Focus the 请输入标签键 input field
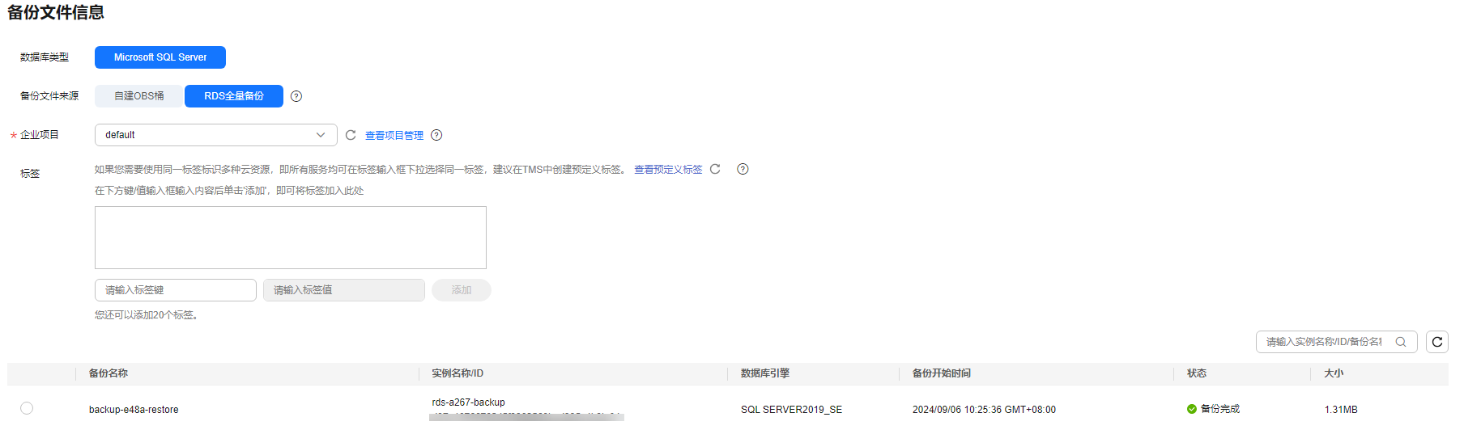The height and width of the screenshot is (434, 1464). 176,290
